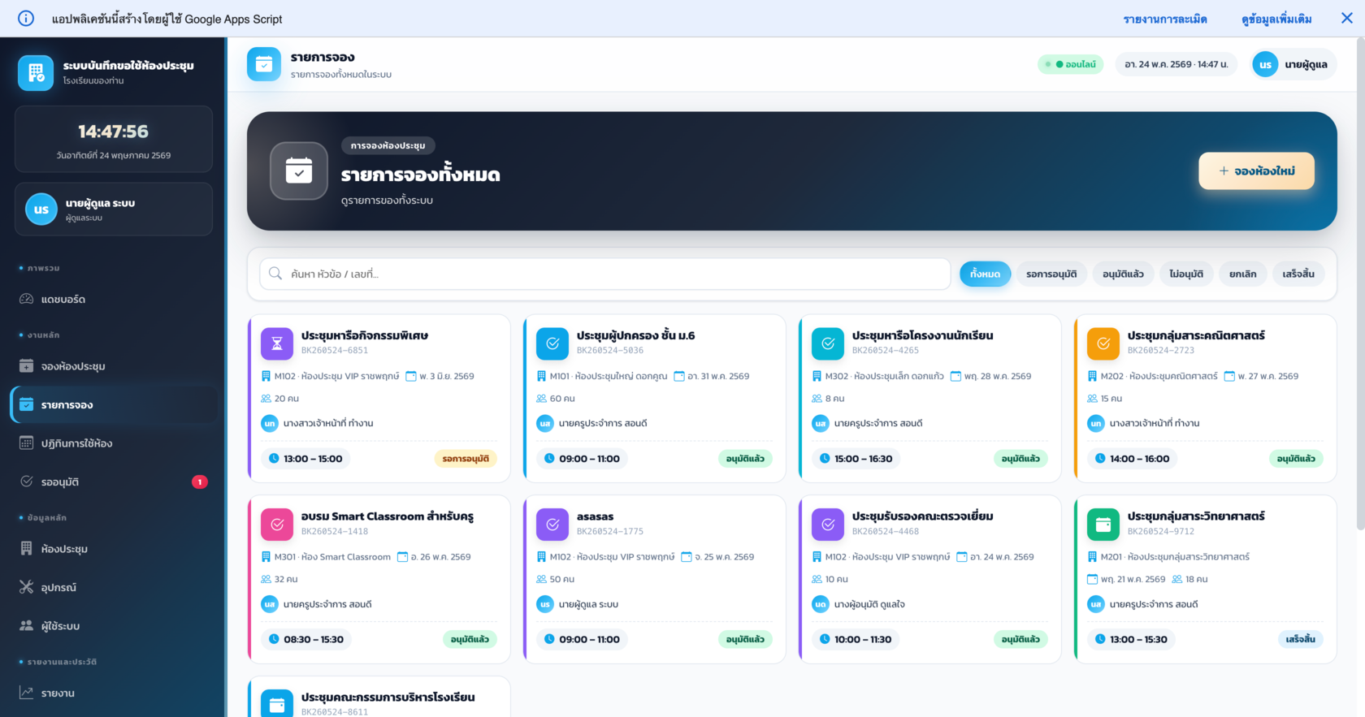Click เสร็จสิ้น badge on ประชุมกลุ่มสาระวิทยาศาสตร์ card

click(1300, 639)
